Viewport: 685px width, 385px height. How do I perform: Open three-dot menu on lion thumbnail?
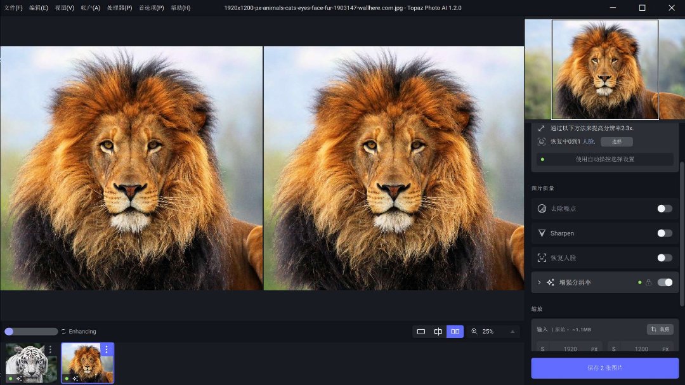tap(107, 349)
